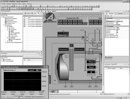Toggle alphabetical sort in properties panel
Image resolution: width=130 pixels, height=99 pixels.
[108, 16]
